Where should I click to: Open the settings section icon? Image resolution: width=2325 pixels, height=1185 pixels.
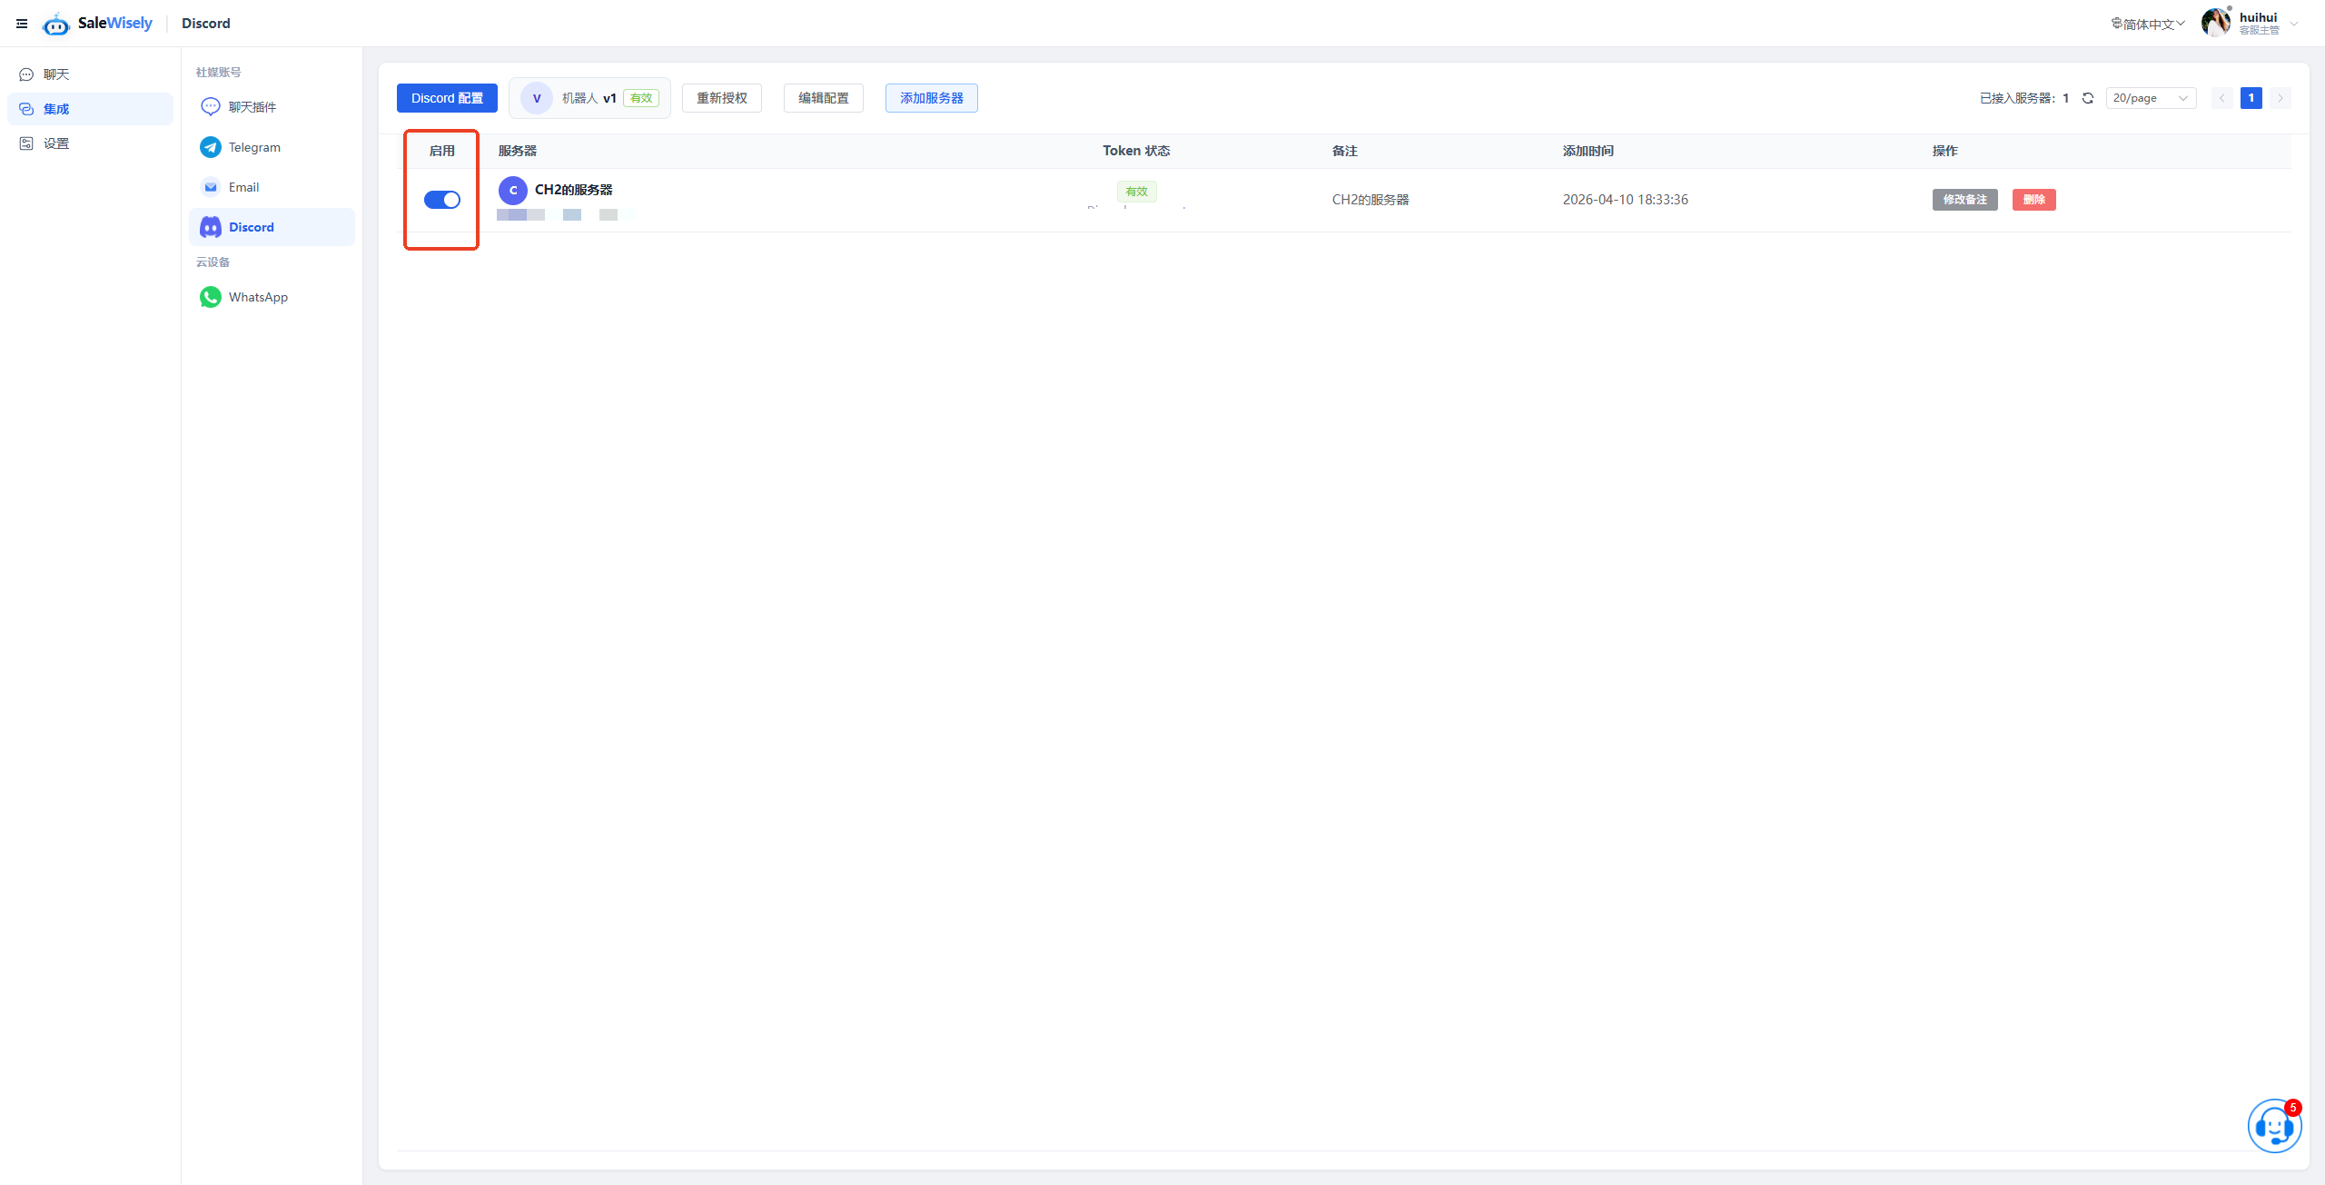[26, 143]
